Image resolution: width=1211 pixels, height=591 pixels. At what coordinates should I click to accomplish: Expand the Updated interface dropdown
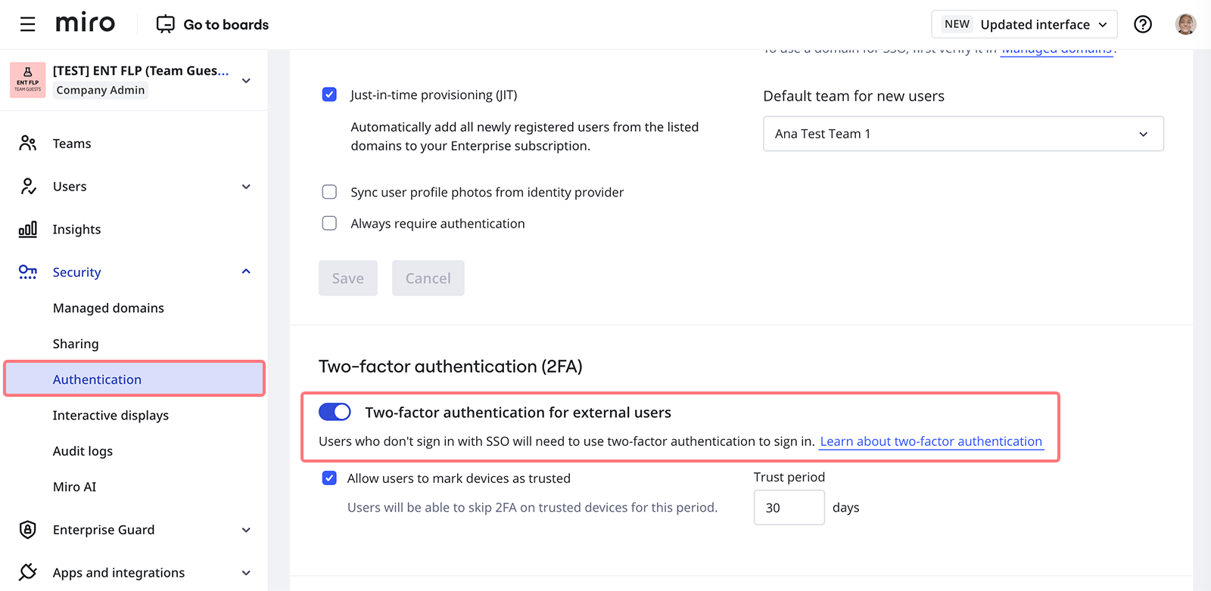click(x=1024, y=24)
